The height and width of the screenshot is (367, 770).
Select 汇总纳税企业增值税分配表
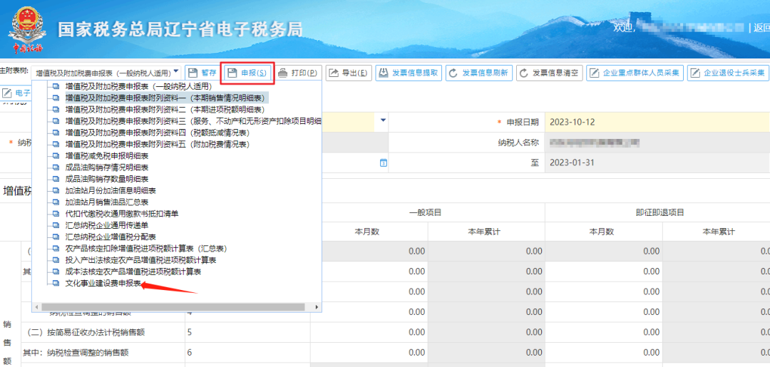click(111, 237)
